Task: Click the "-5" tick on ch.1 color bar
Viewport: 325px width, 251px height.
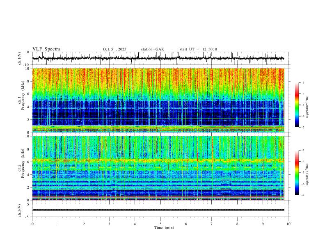Action: tap(303, 105)
